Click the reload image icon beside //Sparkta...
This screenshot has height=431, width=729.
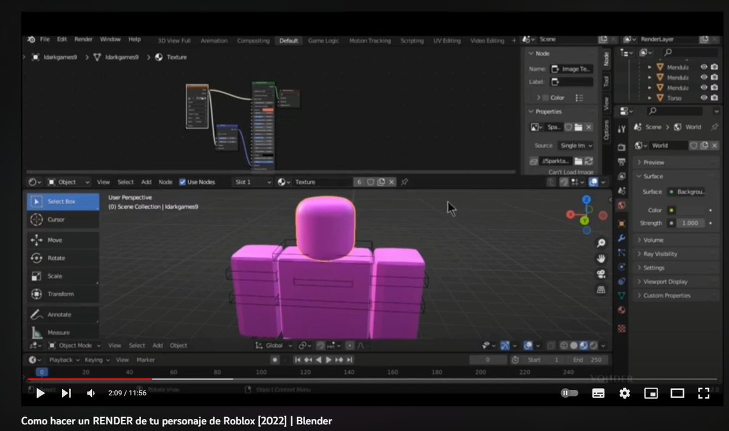588,161
